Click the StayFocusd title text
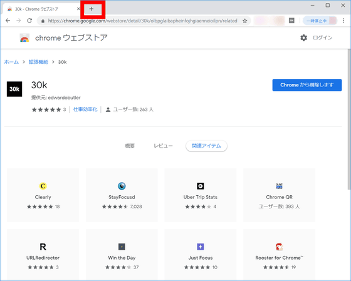This screenshot has height=281, width=351. pyautogui.click(x=122, y=197)
